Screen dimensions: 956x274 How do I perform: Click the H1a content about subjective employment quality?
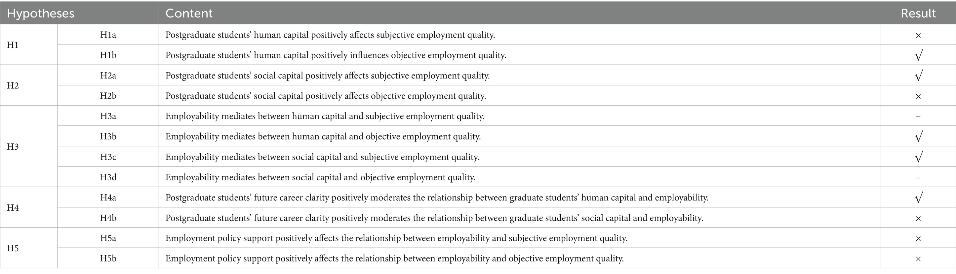[330, 35]
